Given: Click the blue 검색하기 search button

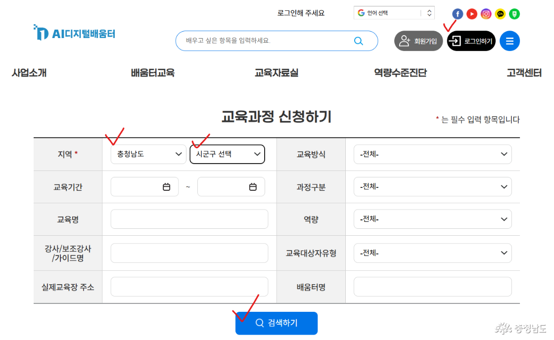Looking at the screenshot, I should (x=277, y=323).
